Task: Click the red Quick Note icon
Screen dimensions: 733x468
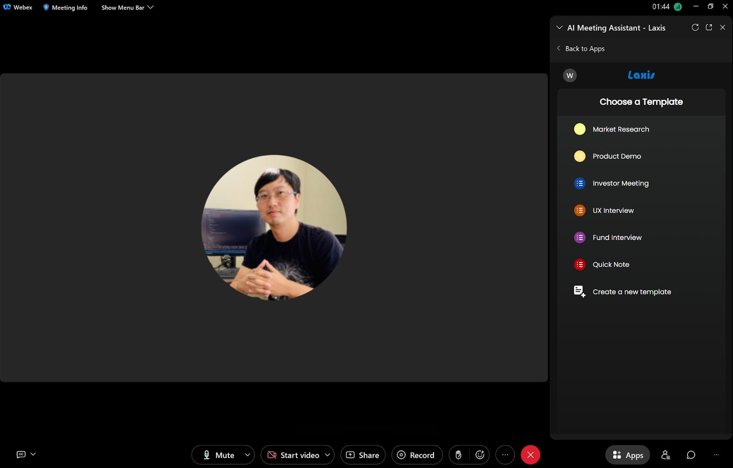Action: pos(580,264)
